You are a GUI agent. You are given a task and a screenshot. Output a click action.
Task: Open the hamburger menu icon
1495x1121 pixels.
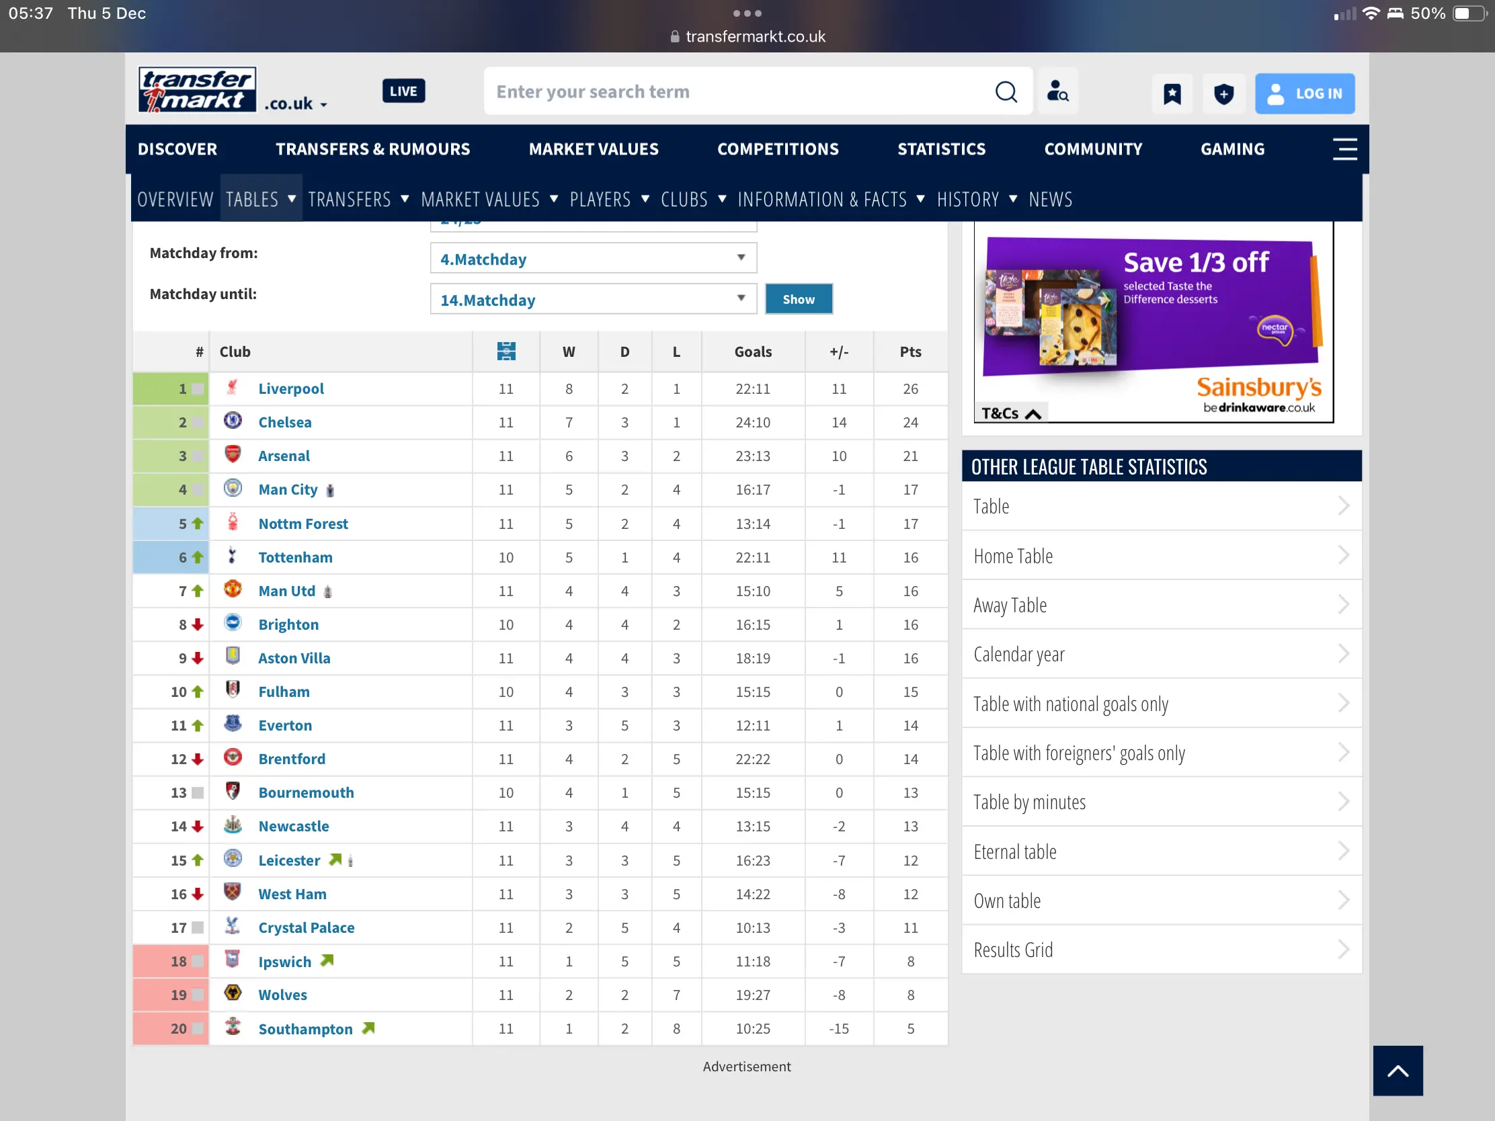pyautogui.click(x=1344, y=149)
